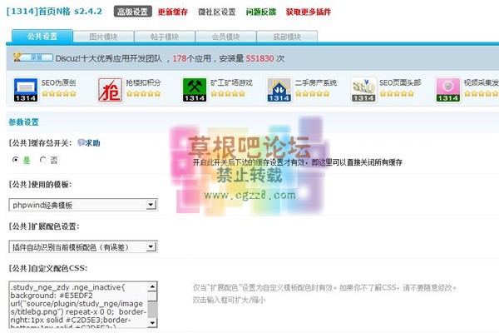This screenshot has height=333, width=499.
Task: Switch to the 底部模块 tab
Action: 287,37
